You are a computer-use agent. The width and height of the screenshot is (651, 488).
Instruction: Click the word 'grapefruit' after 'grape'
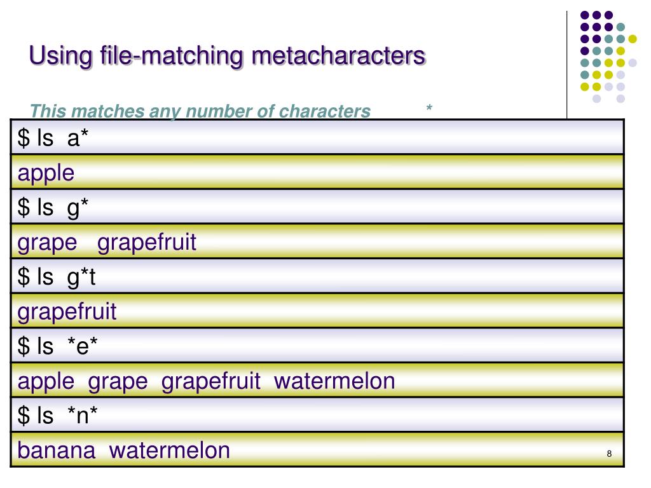coord(147,242)
